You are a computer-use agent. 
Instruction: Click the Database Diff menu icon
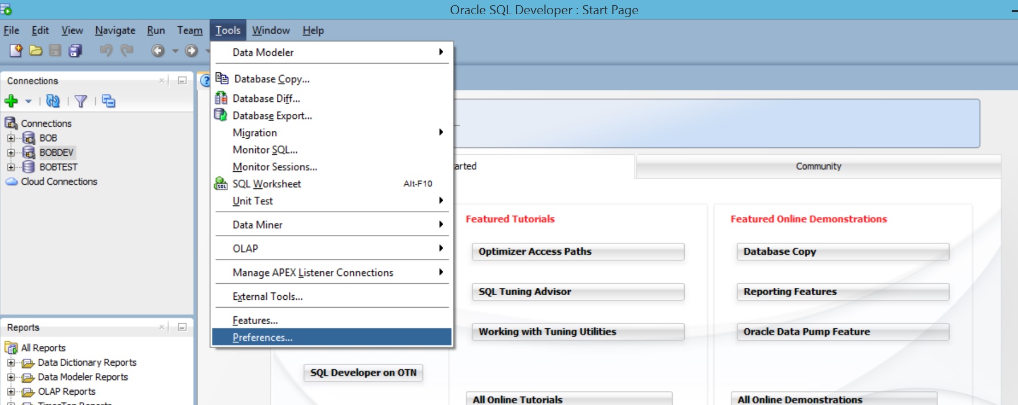(x=220, y=98)
